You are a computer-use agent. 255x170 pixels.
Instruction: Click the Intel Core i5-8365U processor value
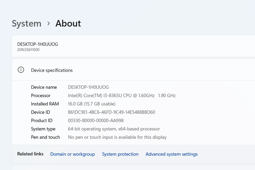point(122,96)
